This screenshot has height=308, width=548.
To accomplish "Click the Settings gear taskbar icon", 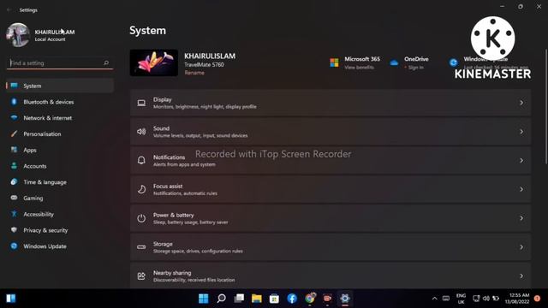I will [x=345, y=299].
